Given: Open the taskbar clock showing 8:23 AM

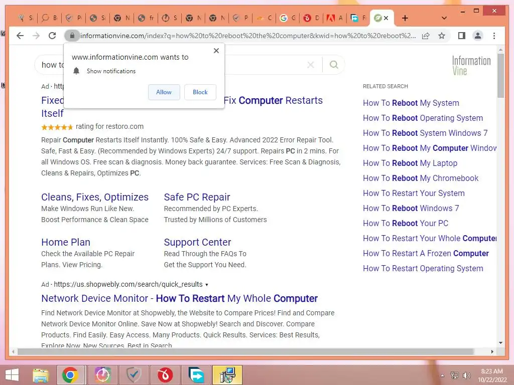Looking at the screenshot, I should tap(492, 375).
